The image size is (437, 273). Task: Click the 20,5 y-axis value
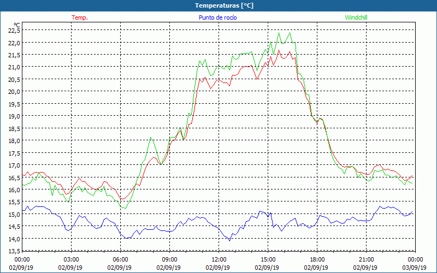[15, 79]
